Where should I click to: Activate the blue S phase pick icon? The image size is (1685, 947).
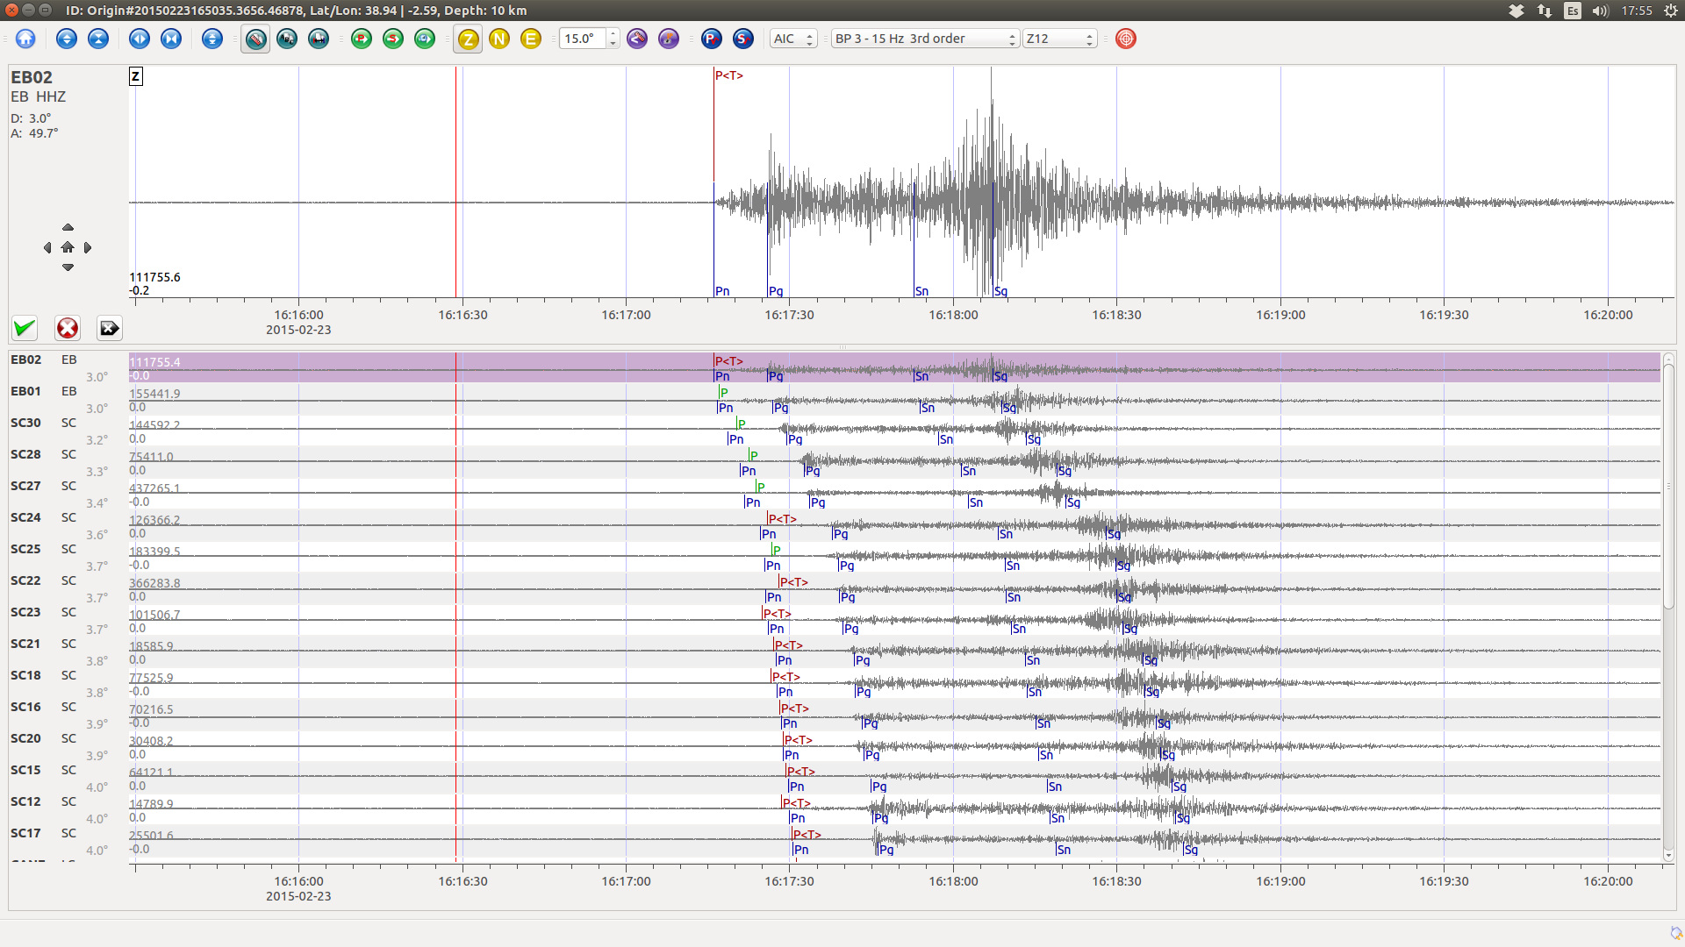[x=743, y=39]
